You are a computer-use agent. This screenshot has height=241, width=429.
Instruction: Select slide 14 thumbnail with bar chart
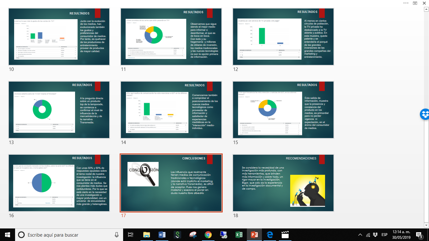pyautogui.click(x=171, y=110)
